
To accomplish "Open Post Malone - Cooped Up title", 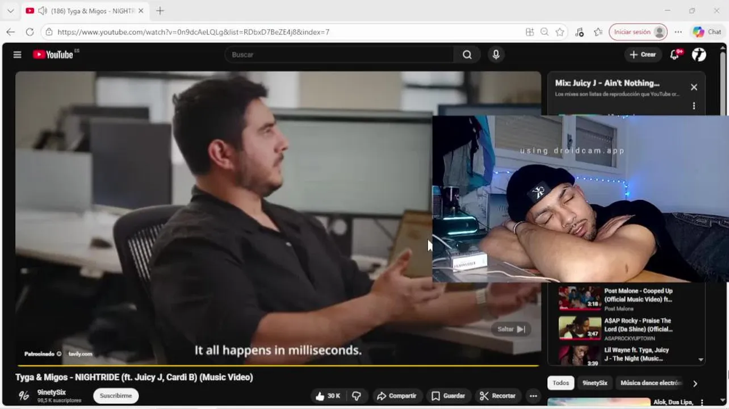I will (638, 295).
